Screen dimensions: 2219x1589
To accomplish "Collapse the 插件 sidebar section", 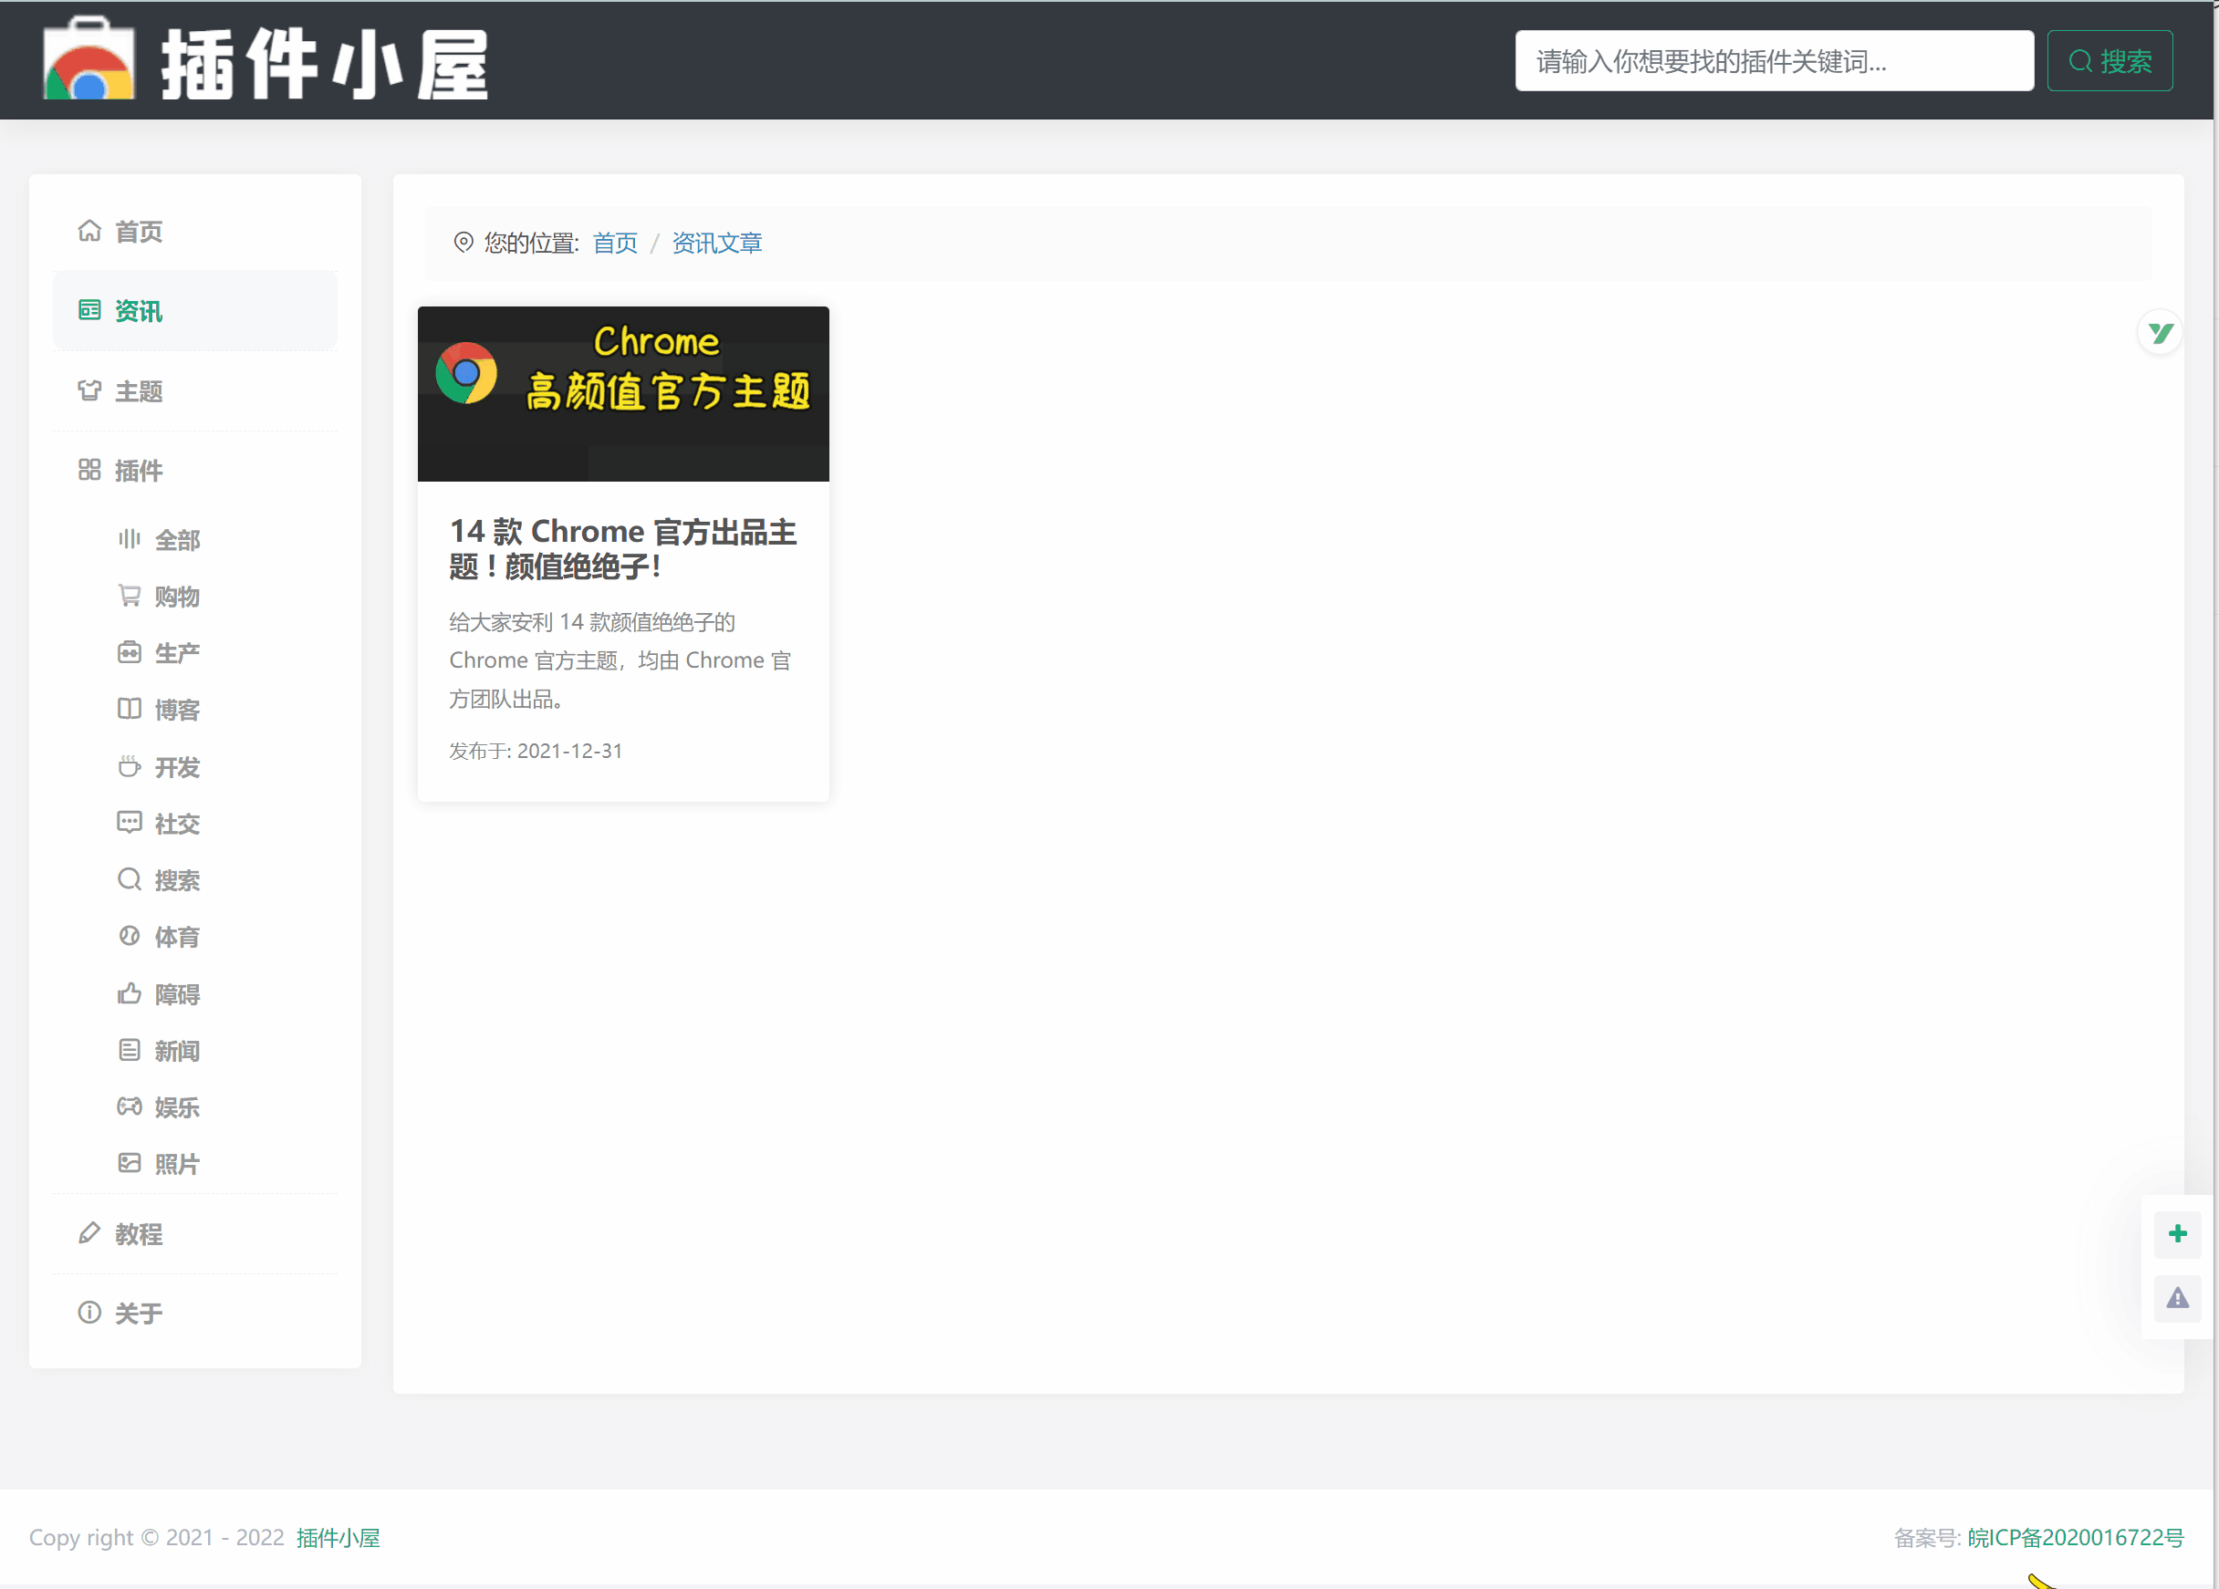I will [138, 472].
